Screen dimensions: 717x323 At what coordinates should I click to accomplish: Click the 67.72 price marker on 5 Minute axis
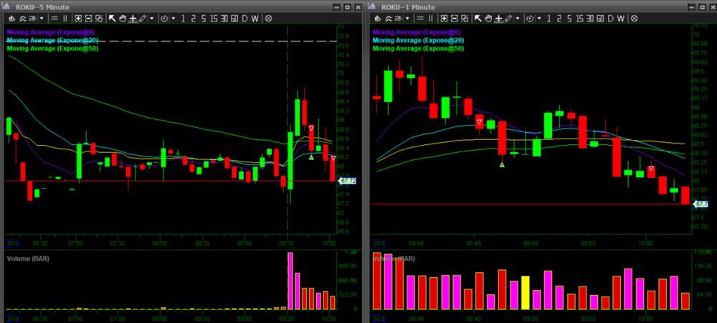tap(346, 181)
